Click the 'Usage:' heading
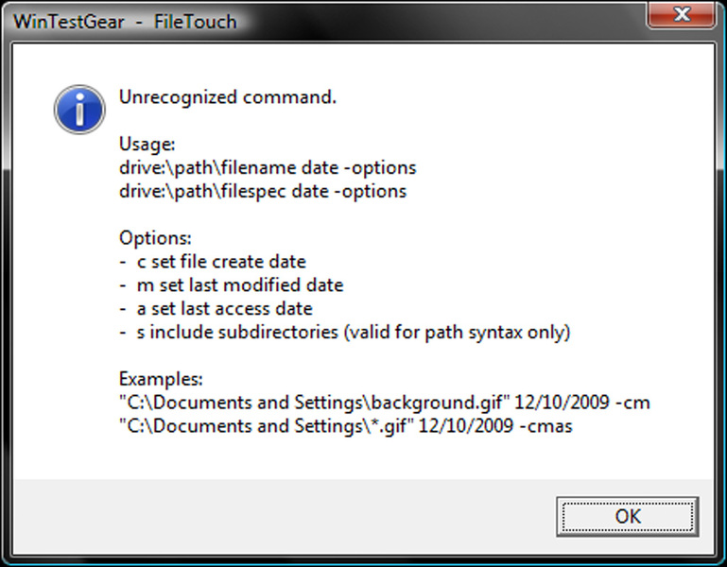The width and height of the screenshot is (727, 567). (147, 145)
